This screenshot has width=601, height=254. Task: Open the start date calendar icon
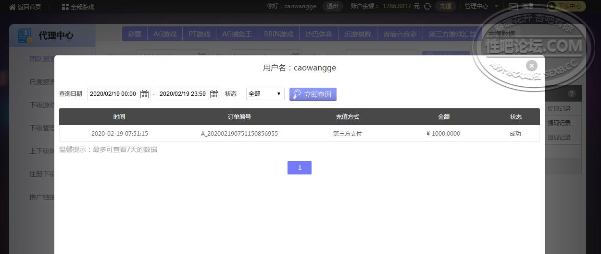[144, 94]
